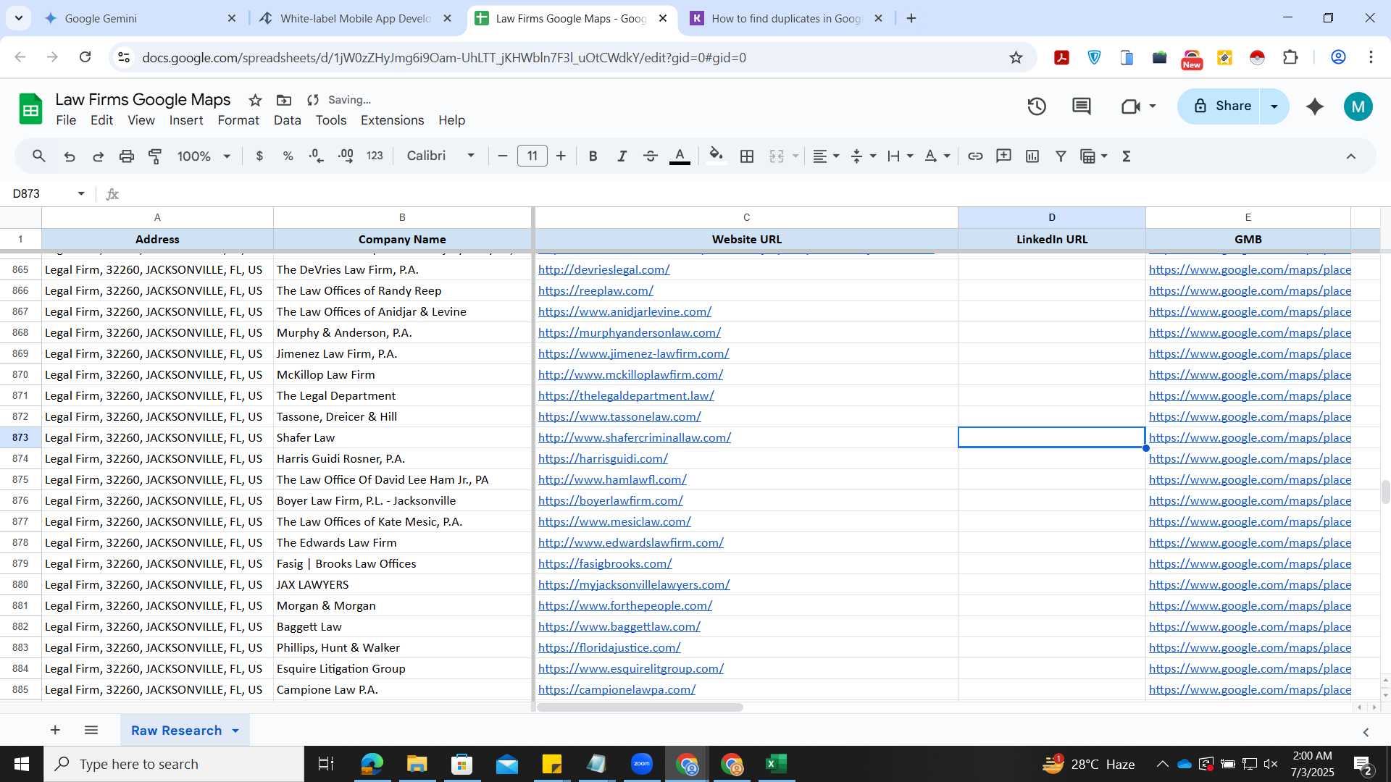This screenshot has width=1391, height=782.
Task: Expand Raw Research sheet tab menu
Action: point(235,731)
